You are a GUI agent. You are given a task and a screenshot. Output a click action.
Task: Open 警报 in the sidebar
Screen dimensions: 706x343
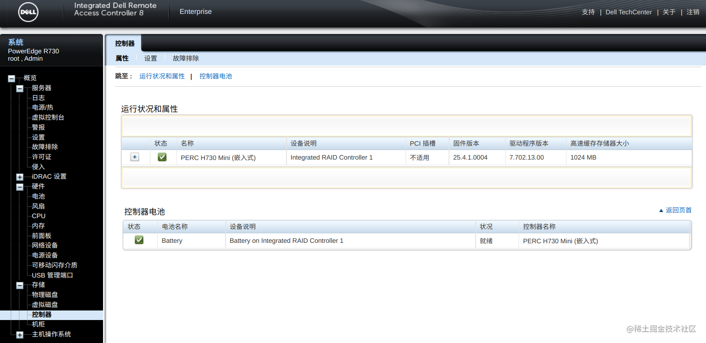point(38,127)
